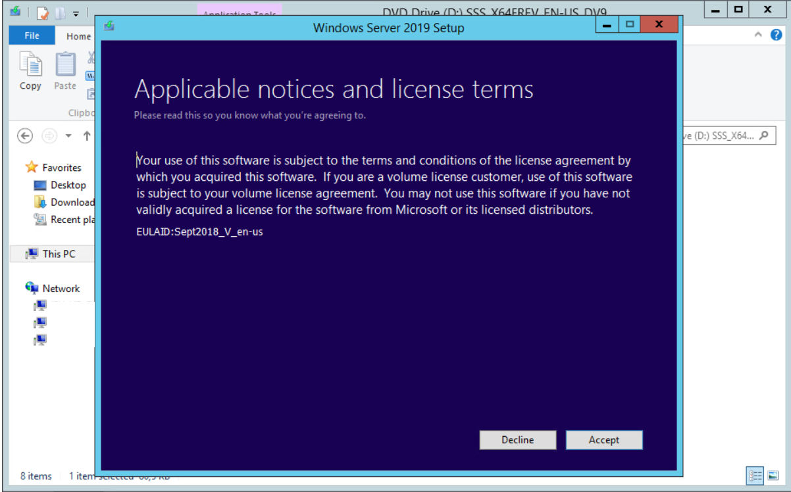
Task: Close the Windows Server 2019 Setup window
Action: point(658,25)
